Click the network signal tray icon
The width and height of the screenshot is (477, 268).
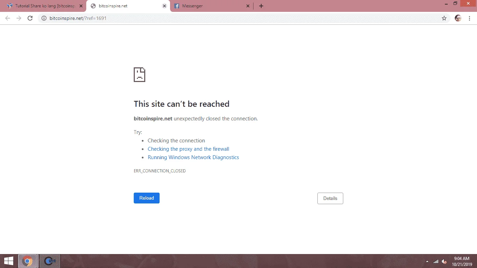(x=436, y=261)
